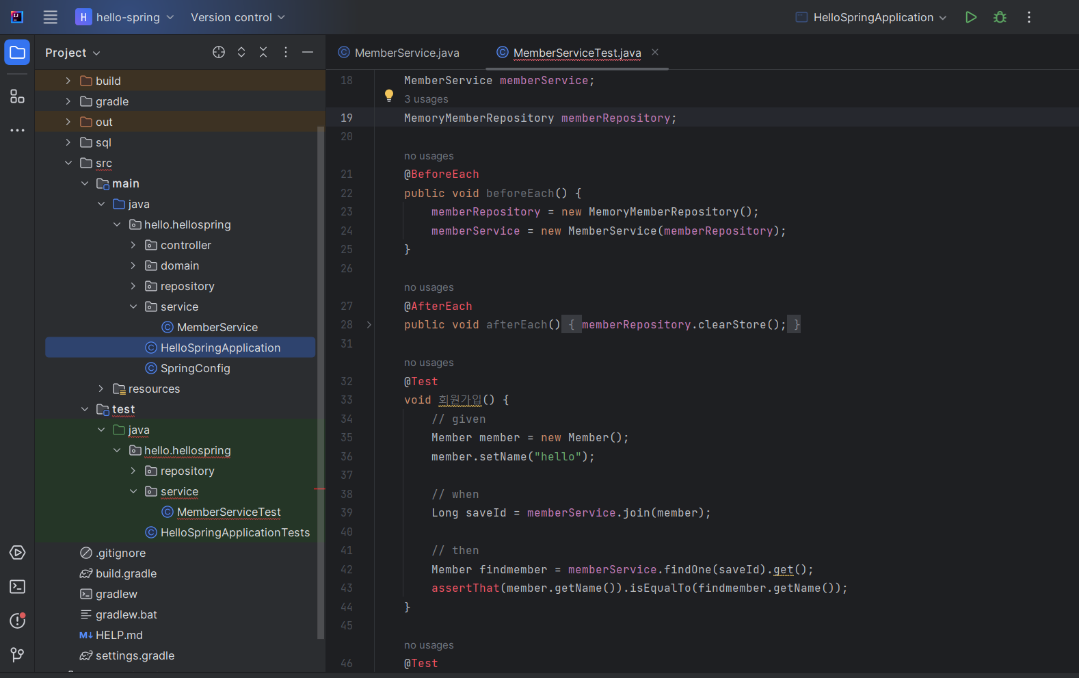Expand the build folder
This screenshot has width=1079, height=678.
68,81
